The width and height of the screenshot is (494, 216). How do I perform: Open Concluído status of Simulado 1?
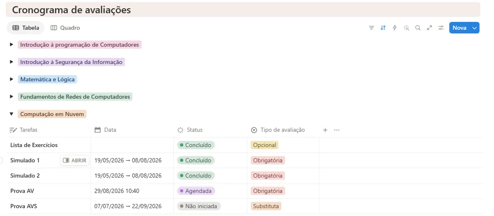(196, 160)
